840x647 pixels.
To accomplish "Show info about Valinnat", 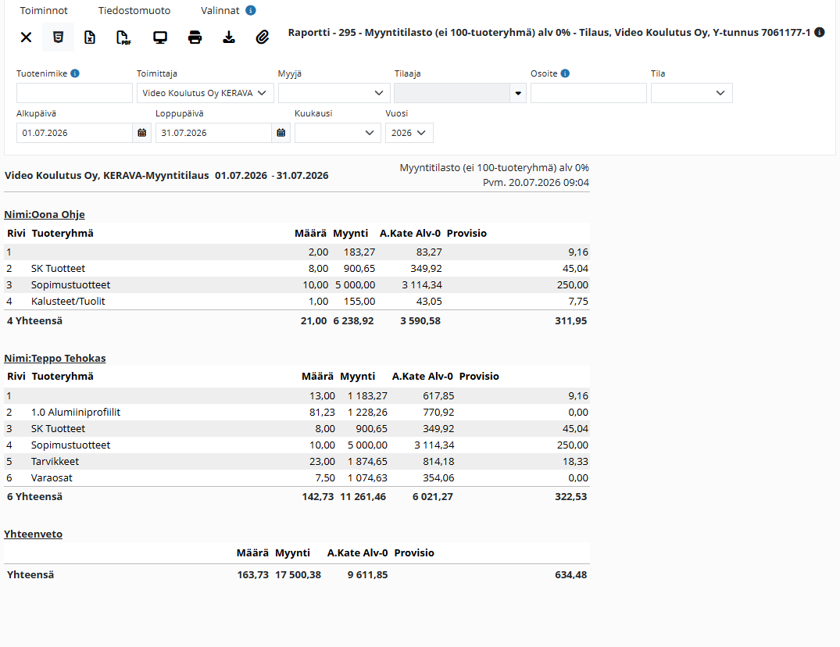I will (x=251, y=10).
